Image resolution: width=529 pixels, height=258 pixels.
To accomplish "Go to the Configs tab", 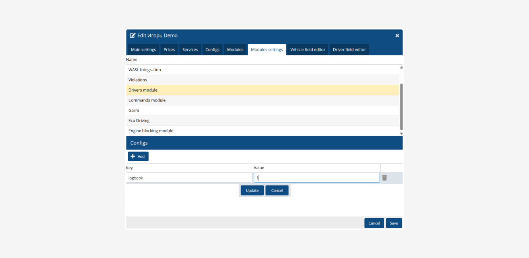I will (x=212, y=50).
